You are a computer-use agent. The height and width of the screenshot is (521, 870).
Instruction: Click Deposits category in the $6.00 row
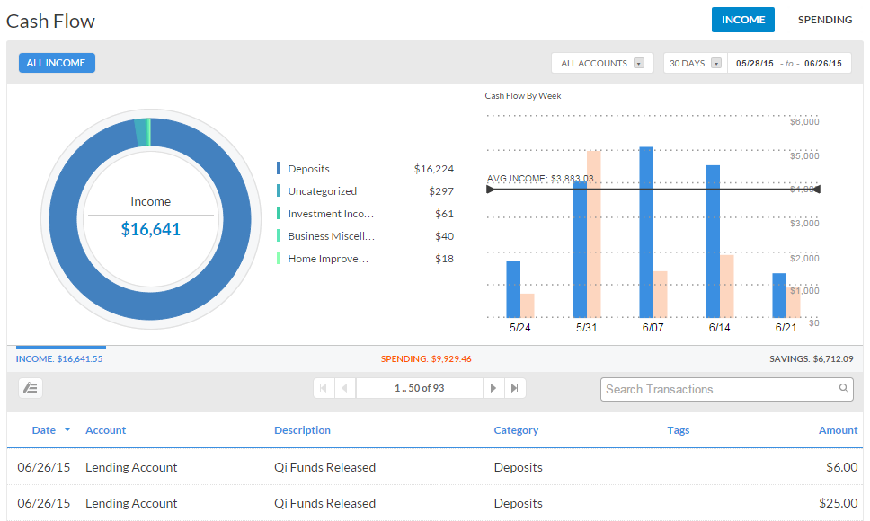(x=519, y=467)
